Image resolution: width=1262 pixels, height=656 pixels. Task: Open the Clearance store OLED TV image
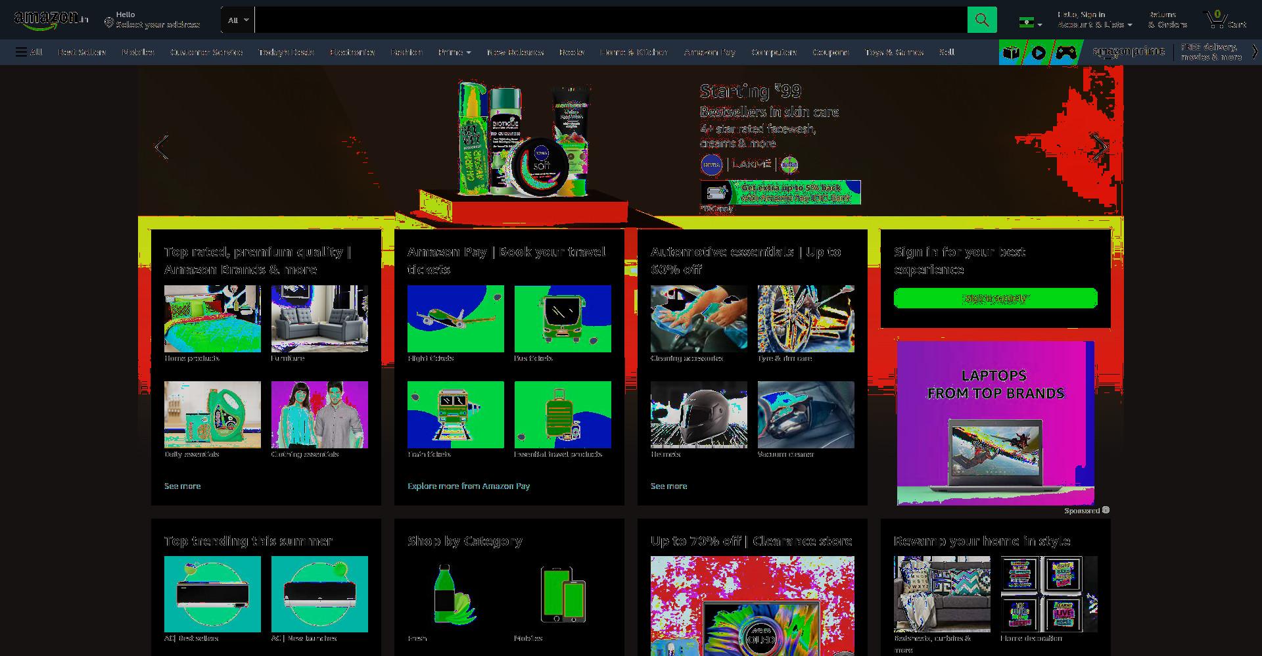[x=753, y=606]
